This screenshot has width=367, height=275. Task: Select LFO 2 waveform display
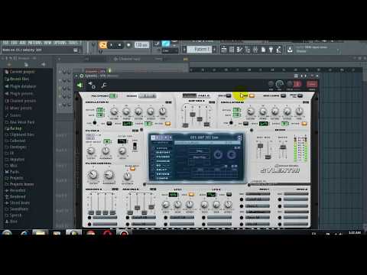click(x=211, y=195)
